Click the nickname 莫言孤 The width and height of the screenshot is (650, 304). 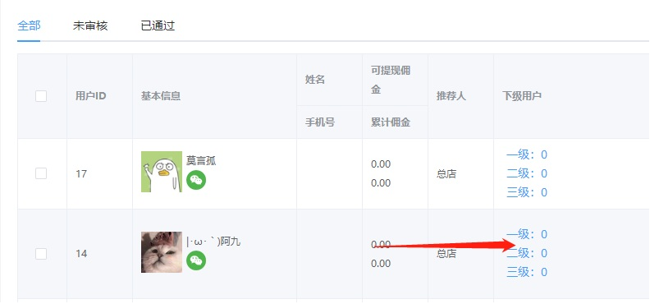(x=201, y=161)
